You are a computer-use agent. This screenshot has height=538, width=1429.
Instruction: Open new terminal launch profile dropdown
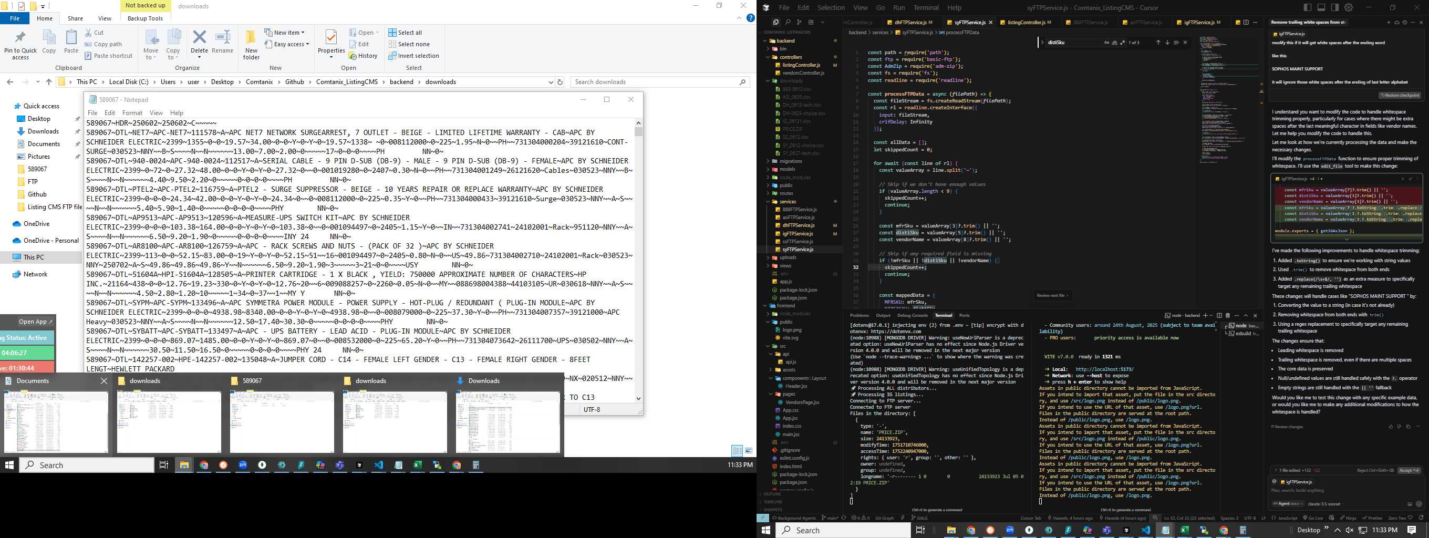1210,315
